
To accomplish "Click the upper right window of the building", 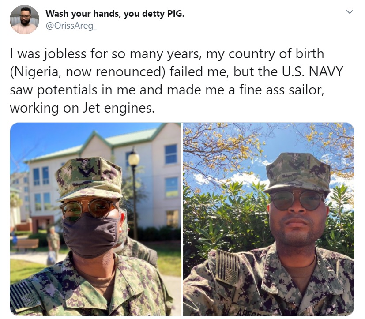I will [x=171, y=154].
